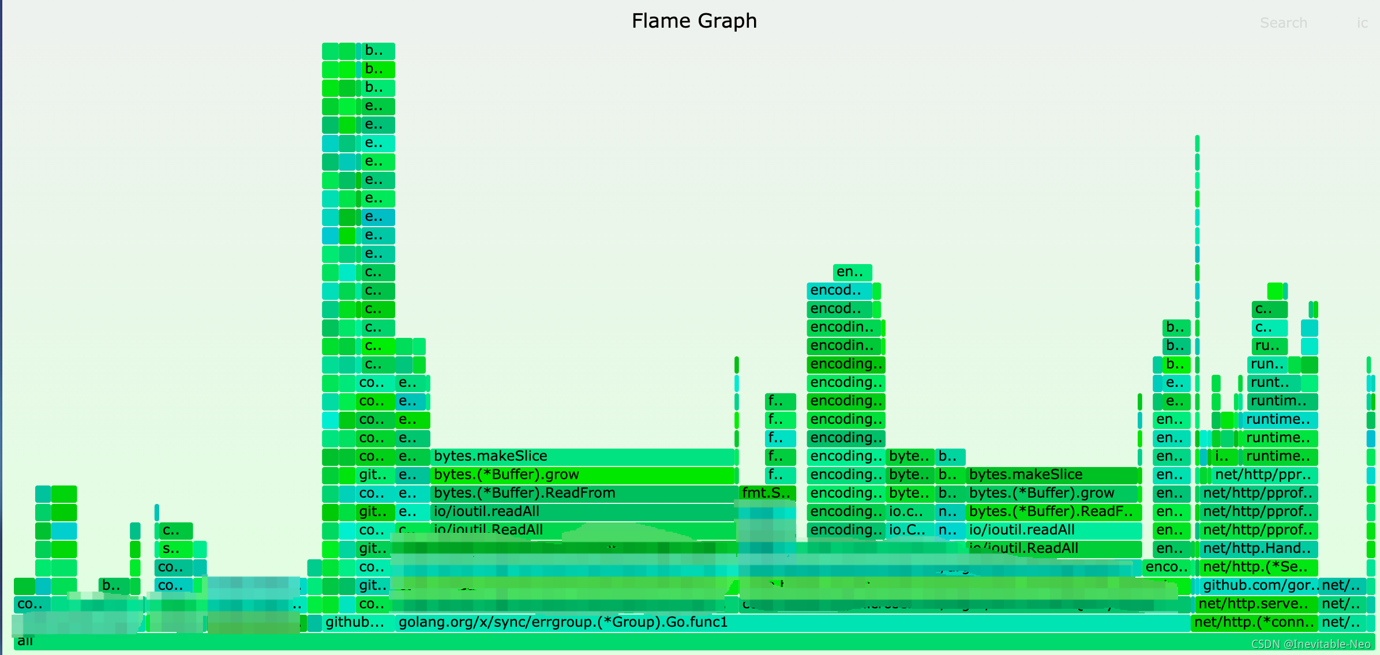Click the 'ic' ignore-case toggle at top right
This screenshot has height=655, width=1380.
click(1362, 23)
